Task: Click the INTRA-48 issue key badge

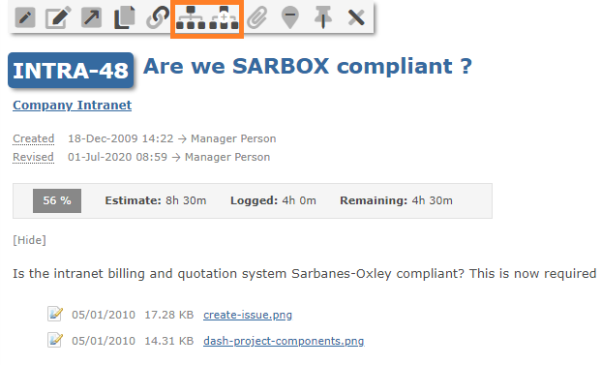Action: pyautogui.click(x=71, y=71)
